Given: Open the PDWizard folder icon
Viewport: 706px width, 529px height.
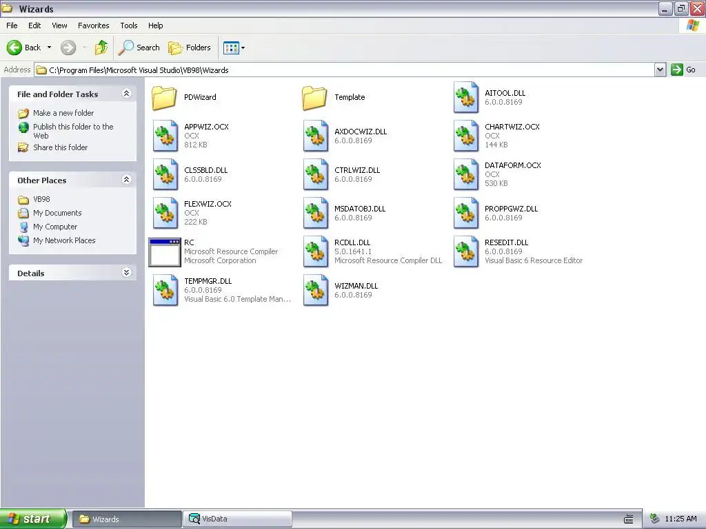Looking at the screenshot, I should pyautogui.click(x=164, y=98).
